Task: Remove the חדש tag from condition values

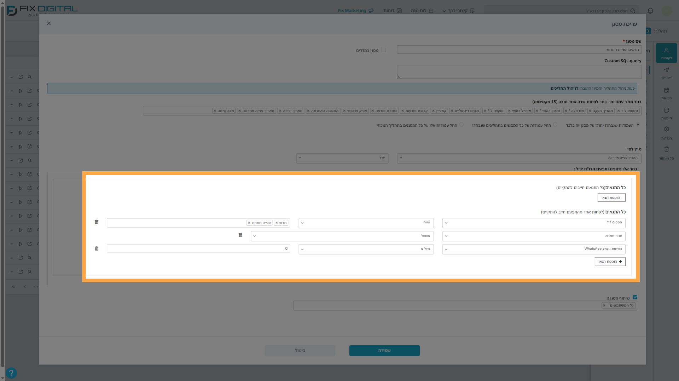Action: pyautogui.click(x=277, y=223)
